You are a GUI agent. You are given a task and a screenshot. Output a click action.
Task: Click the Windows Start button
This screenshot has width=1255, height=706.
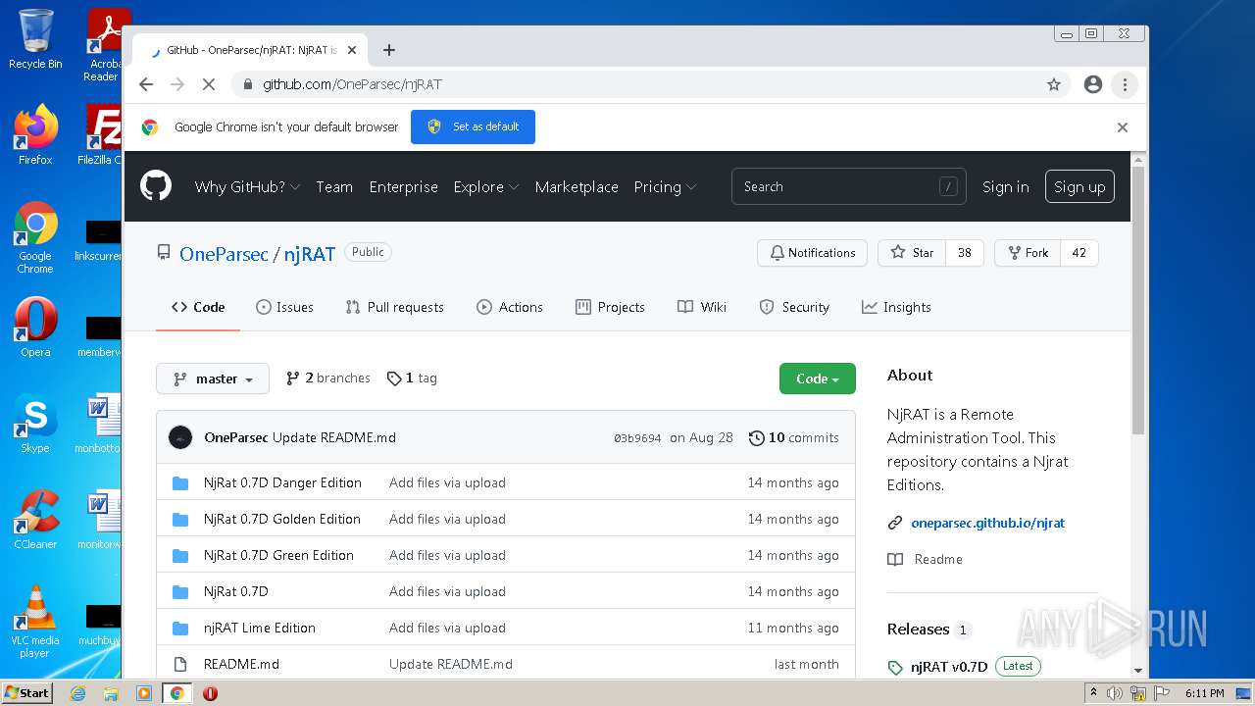point(27,692)
